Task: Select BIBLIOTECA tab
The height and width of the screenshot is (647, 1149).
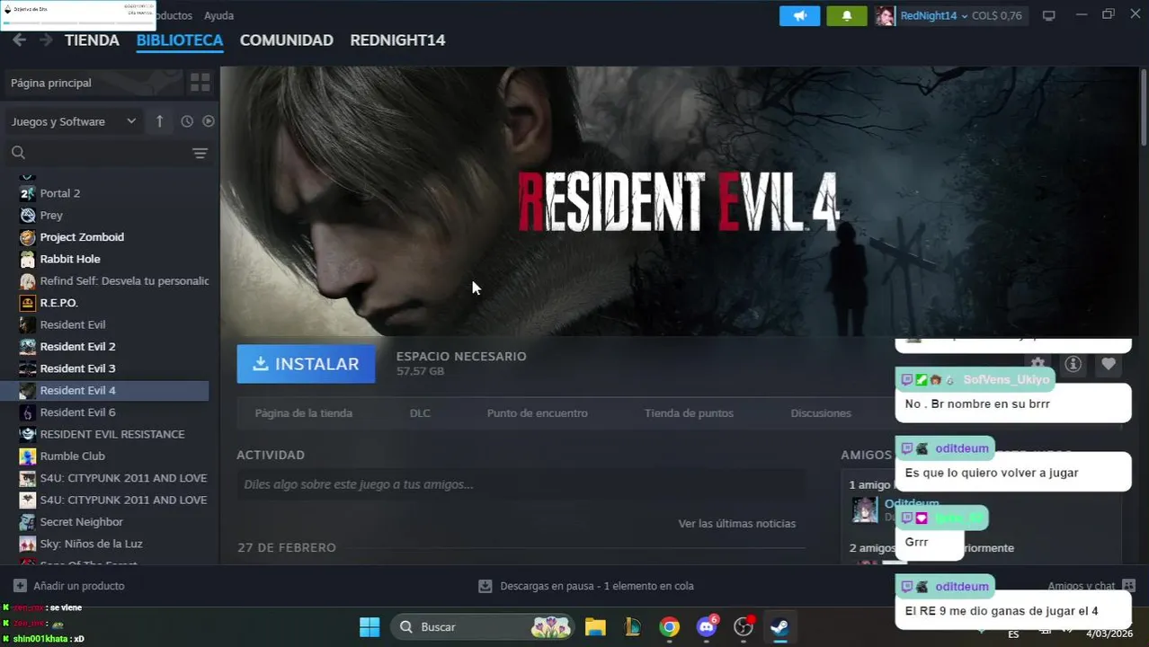Action: point(180,40)
